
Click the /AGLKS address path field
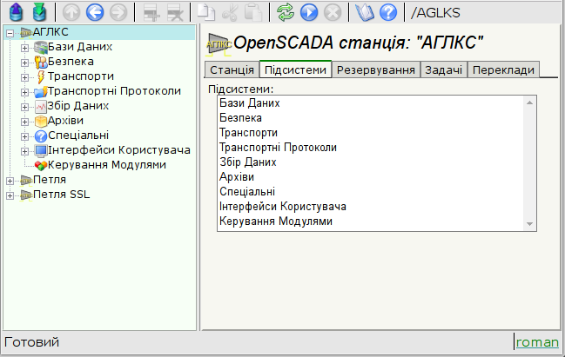(481, 12)
